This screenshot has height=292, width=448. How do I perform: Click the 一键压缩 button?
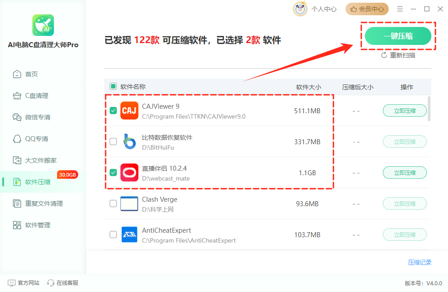click(x=398, y=36)
